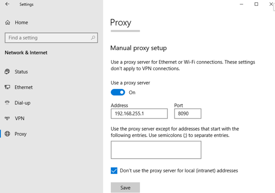
Task: Go to Settings Home
Action: click(x=21, y=22)
